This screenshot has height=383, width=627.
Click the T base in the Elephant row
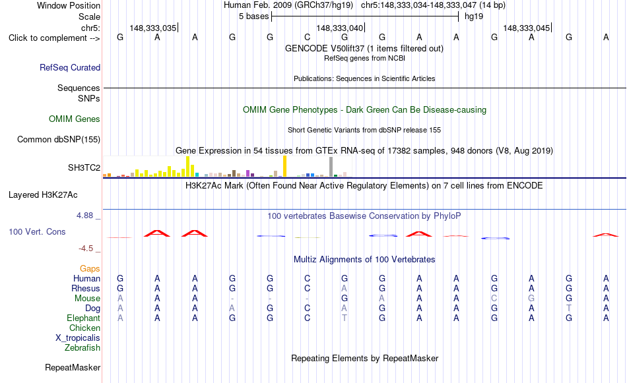345,318
